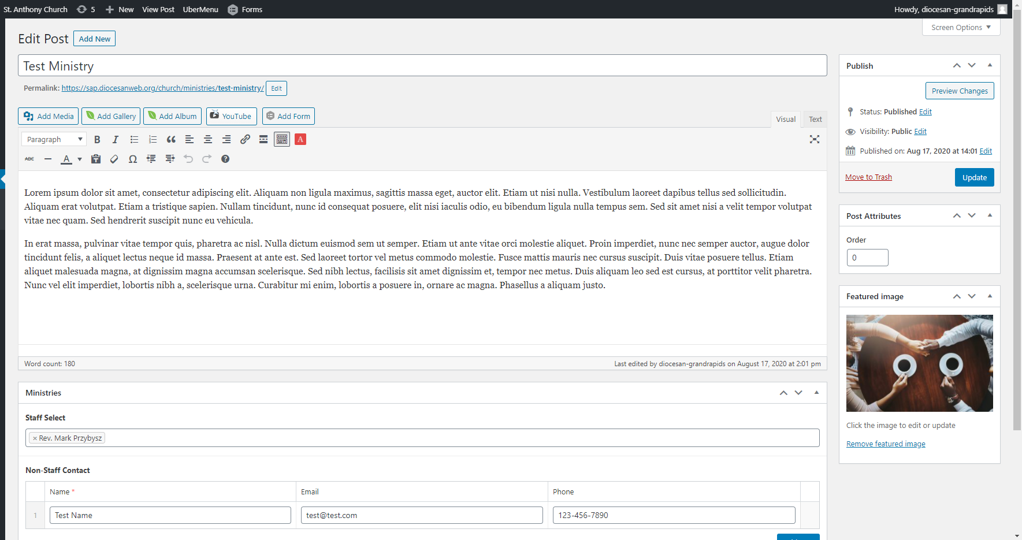Open the keyboard shortcuts help icon

225,159
